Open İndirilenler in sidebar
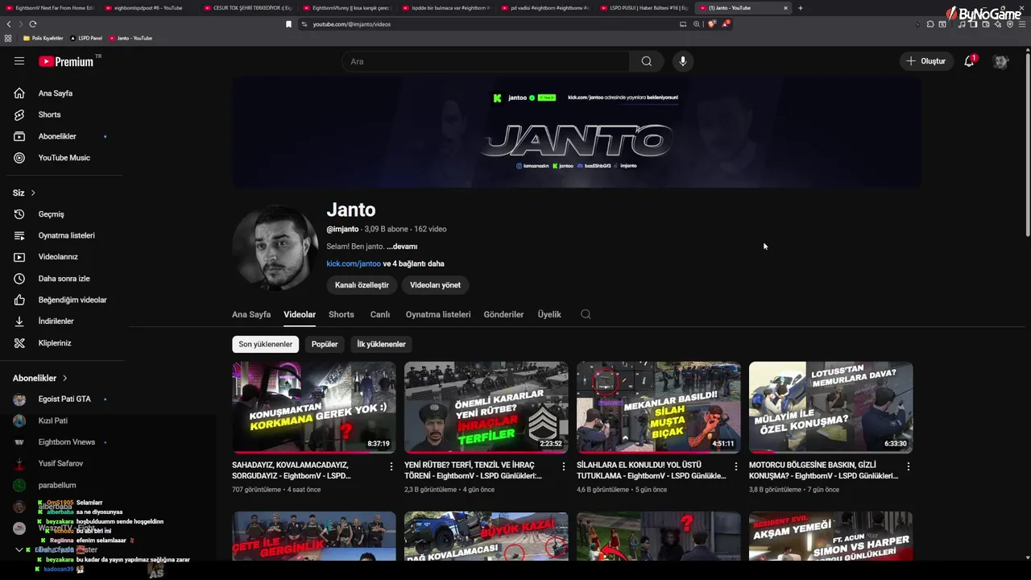Viewport: 1031px width, 580px height. [56, 321]
